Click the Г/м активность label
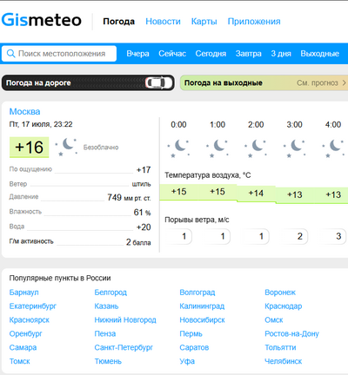This screenshot has width=348, height=375. pos(31,241)
